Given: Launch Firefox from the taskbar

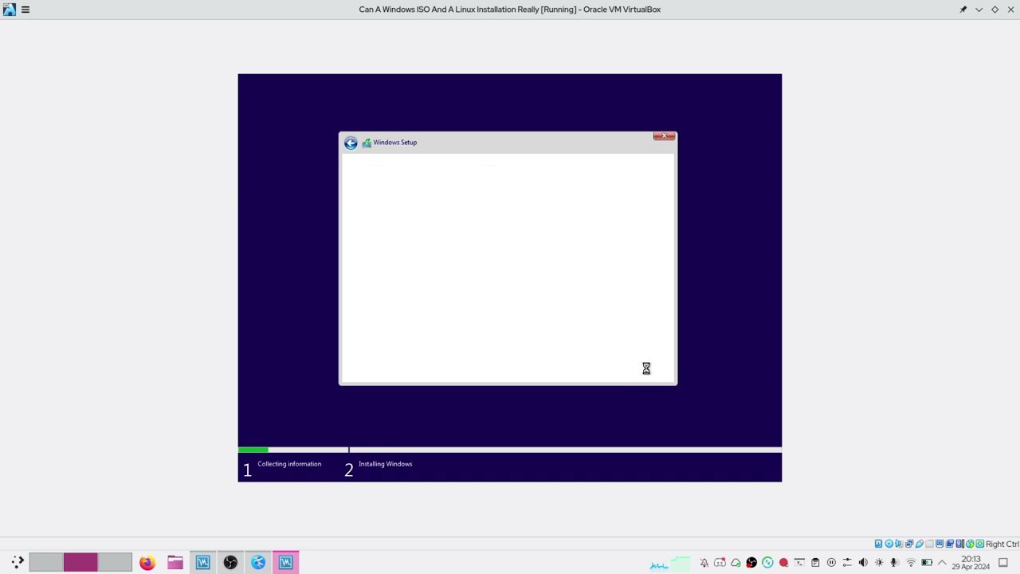Looking at the screenshot, I should pyautogui.click(x=147, y=563).
